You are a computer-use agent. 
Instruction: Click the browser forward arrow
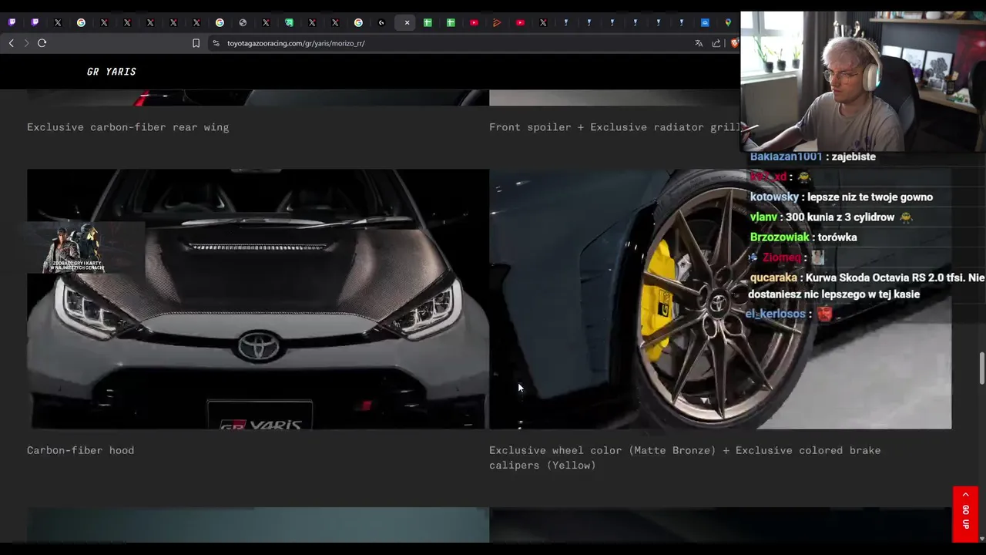click(26, 43)
